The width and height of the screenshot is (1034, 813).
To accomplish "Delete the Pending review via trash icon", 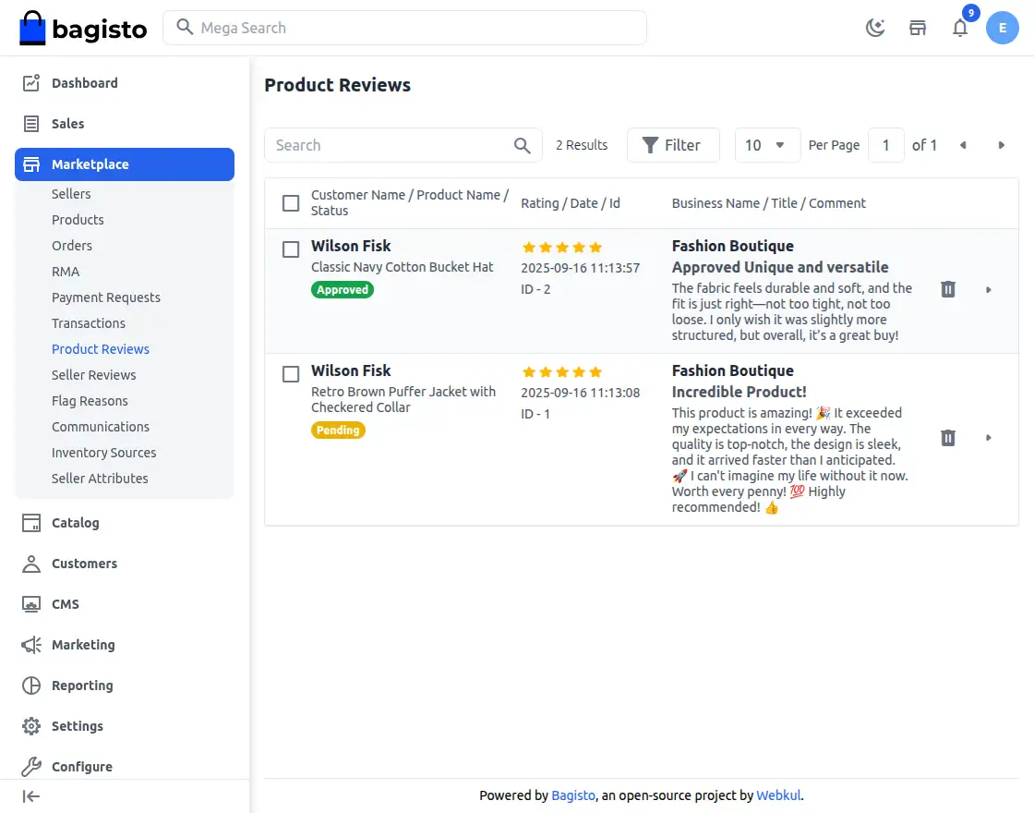I will [x=947, y=438].
